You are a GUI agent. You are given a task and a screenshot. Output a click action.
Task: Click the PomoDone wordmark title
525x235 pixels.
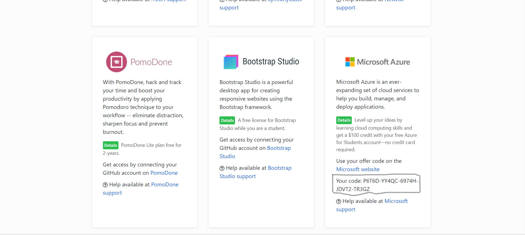click(151, 62)
